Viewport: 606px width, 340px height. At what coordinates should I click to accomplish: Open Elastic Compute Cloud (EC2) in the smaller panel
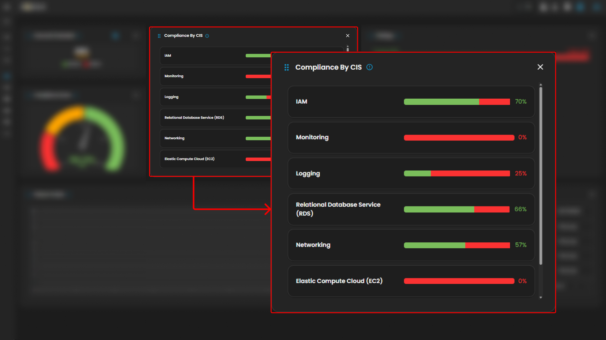click(189, 159)
